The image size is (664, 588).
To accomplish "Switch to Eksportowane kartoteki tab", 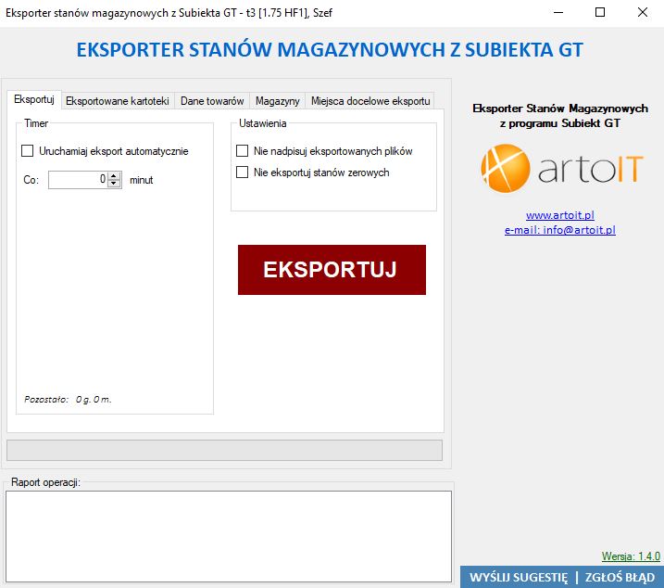I will pos(117,101).
